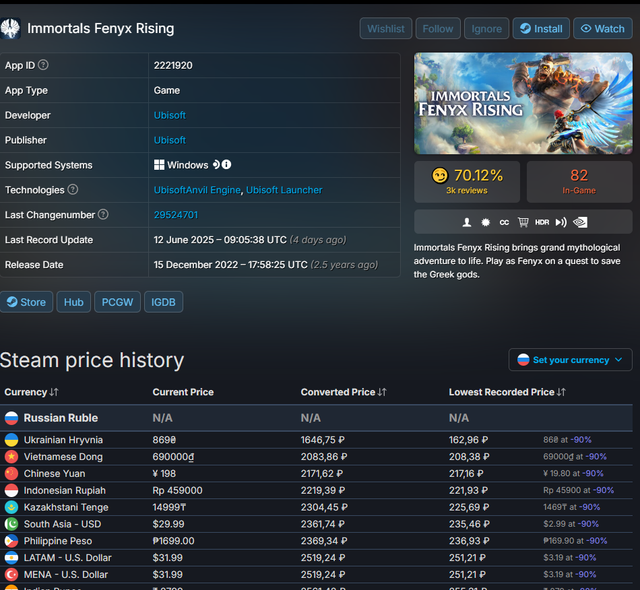Click the Install button
This screenshot has height=590, width=640.
(x=541, y=28)
